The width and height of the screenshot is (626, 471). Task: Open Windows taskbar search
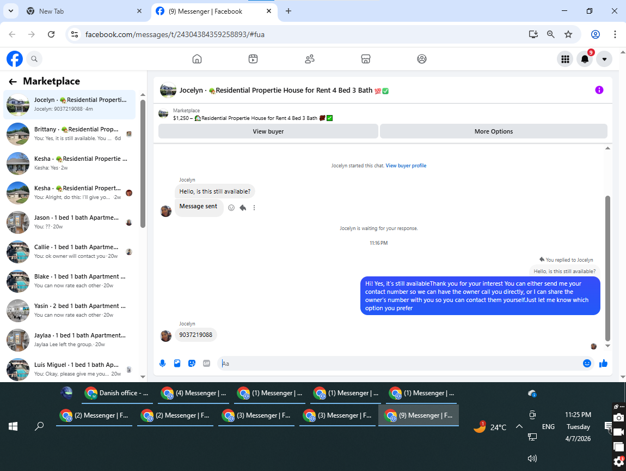39,426
